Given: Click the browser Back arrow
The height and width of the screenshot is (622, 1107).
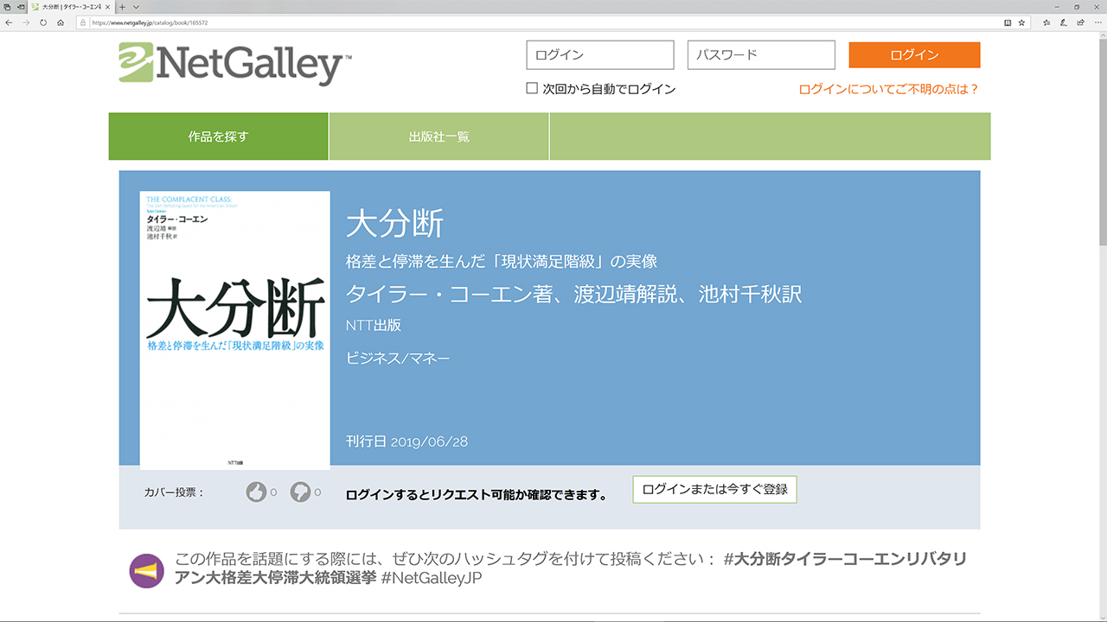Looking at the screenshot, I should (x=9, y=22).
